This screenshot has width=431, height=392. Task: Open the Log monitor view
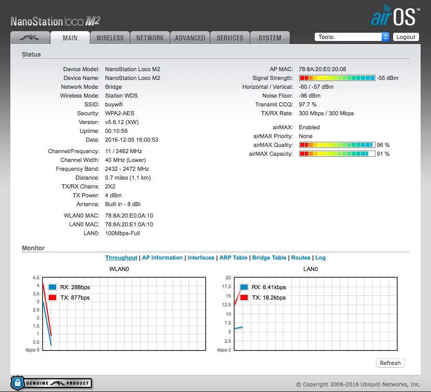[x=320, y=258]
